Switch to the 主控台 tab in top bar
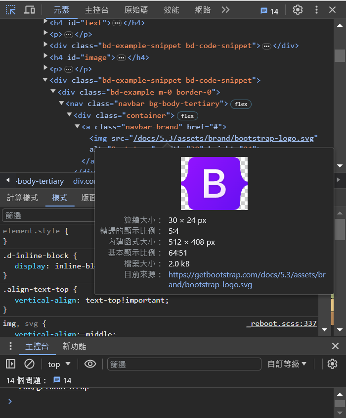This screenshot has width=346, height=418. pos(96,10)
